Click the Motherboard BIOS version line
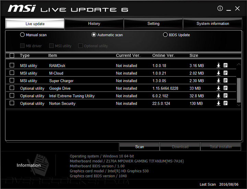The height and width of the screenshot is (189, 247). coord(97,166)
